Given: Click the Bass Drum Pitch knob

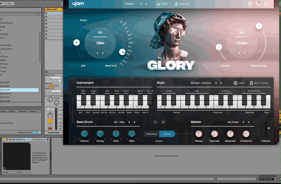Looking at the screenshot, I should (116, 134).
